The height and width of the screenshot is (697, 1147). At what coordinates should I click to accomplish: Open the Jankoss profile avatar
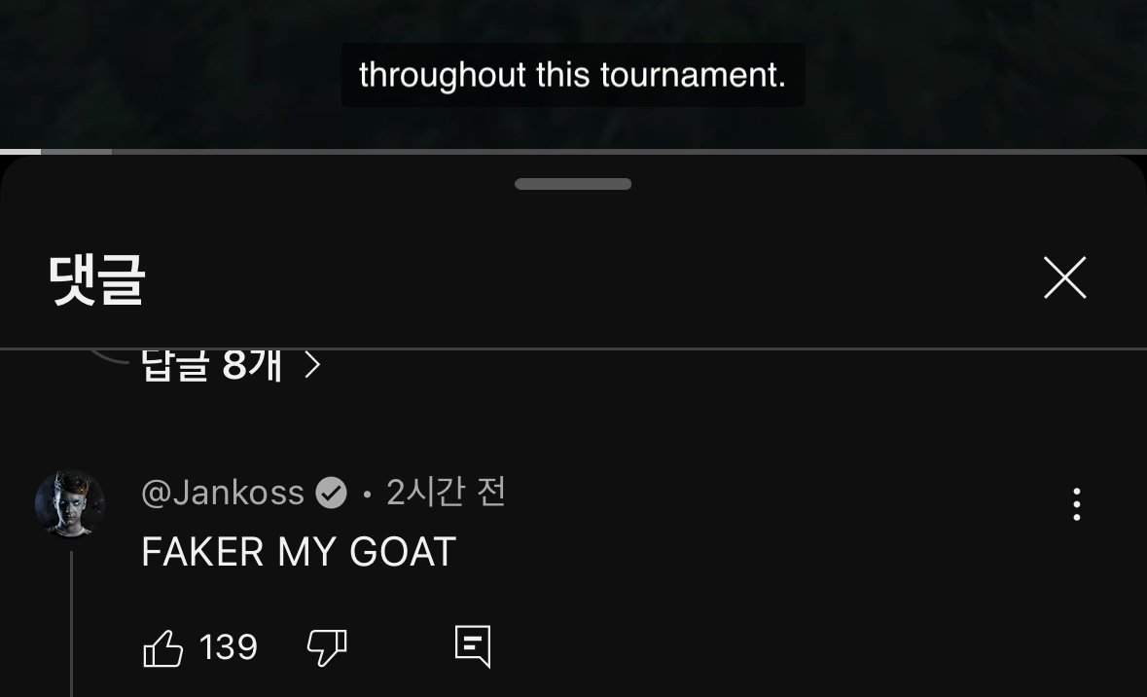tap(70, 503)
